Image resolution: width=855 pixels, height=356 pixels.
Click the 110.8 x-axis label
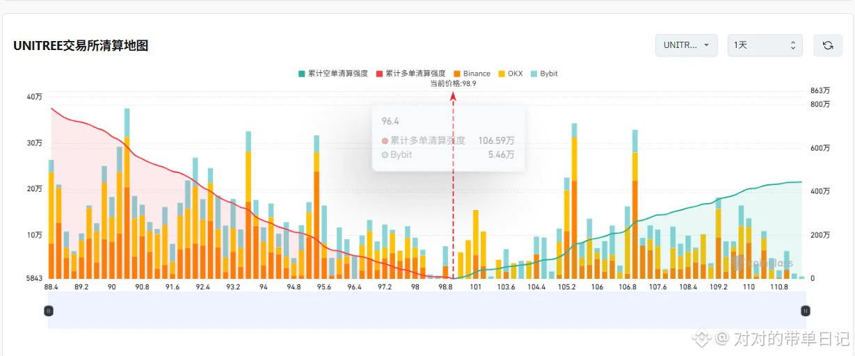778,286
